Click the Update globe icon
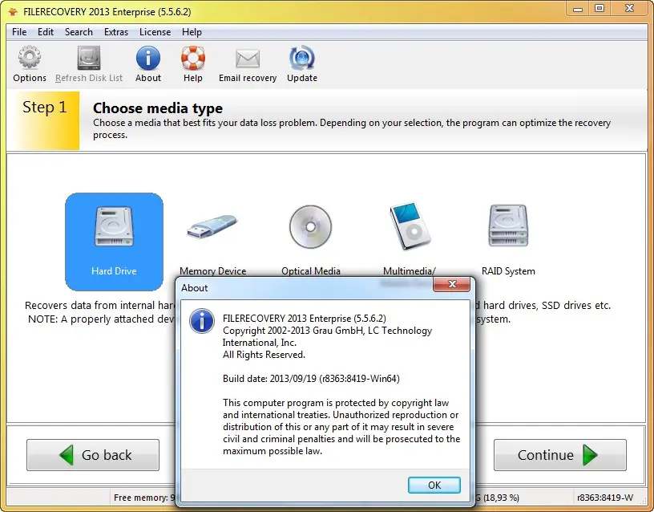Image resolution: width=654 pixels, height=512 pixels. (302, 58)
